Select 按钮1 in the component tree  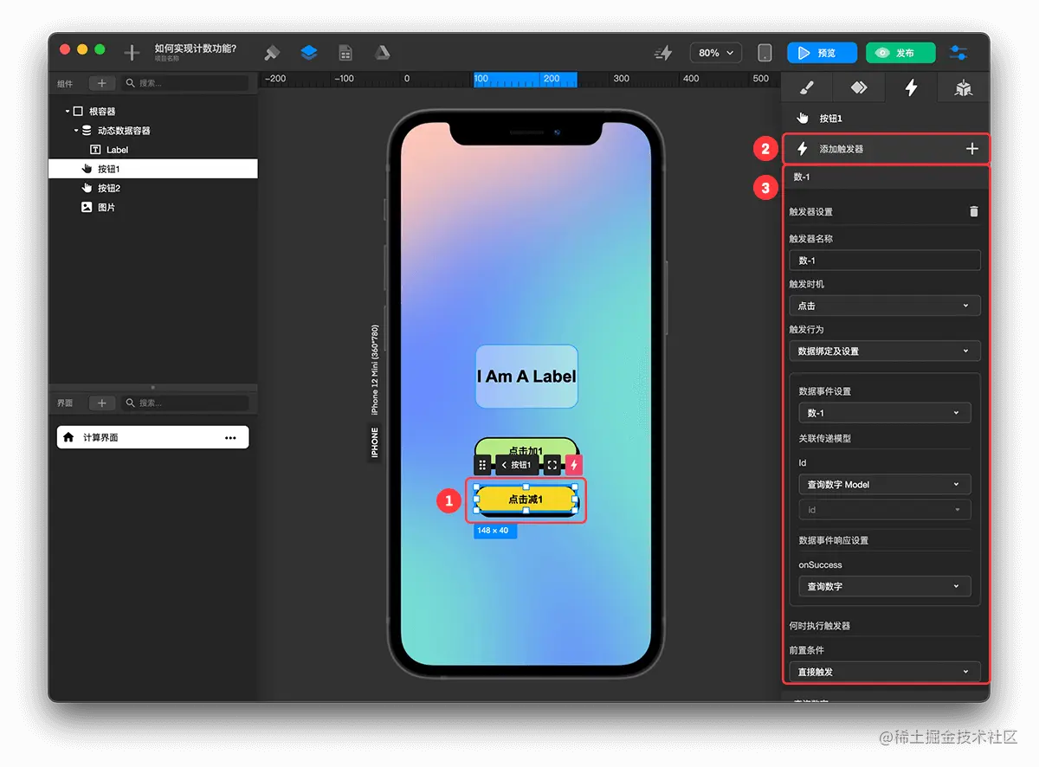153,169
